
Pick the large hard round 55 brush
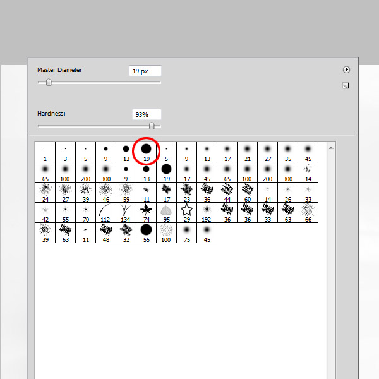click(x=147, y=233)
